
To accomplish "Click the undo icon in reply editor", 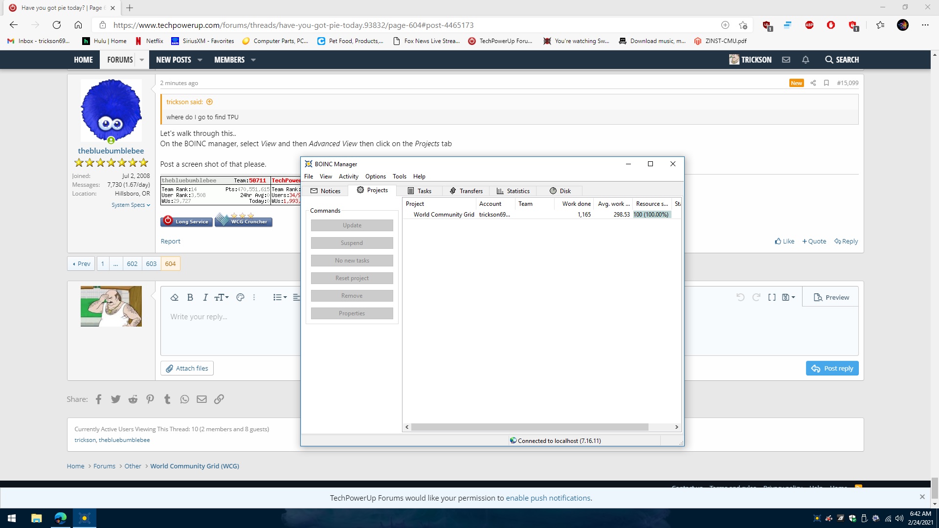I will point(740,297).
